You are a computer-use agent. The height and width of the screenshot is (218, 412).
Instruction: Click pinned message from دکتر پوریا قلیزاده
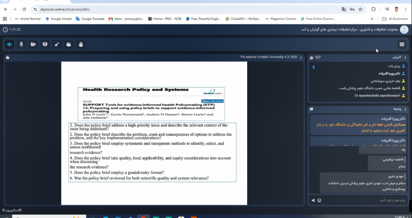(359, 125)
